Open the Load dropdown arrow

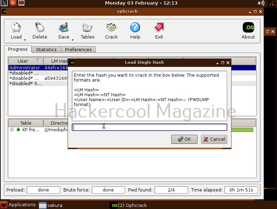pyautogui.click(x=25, y=40)
